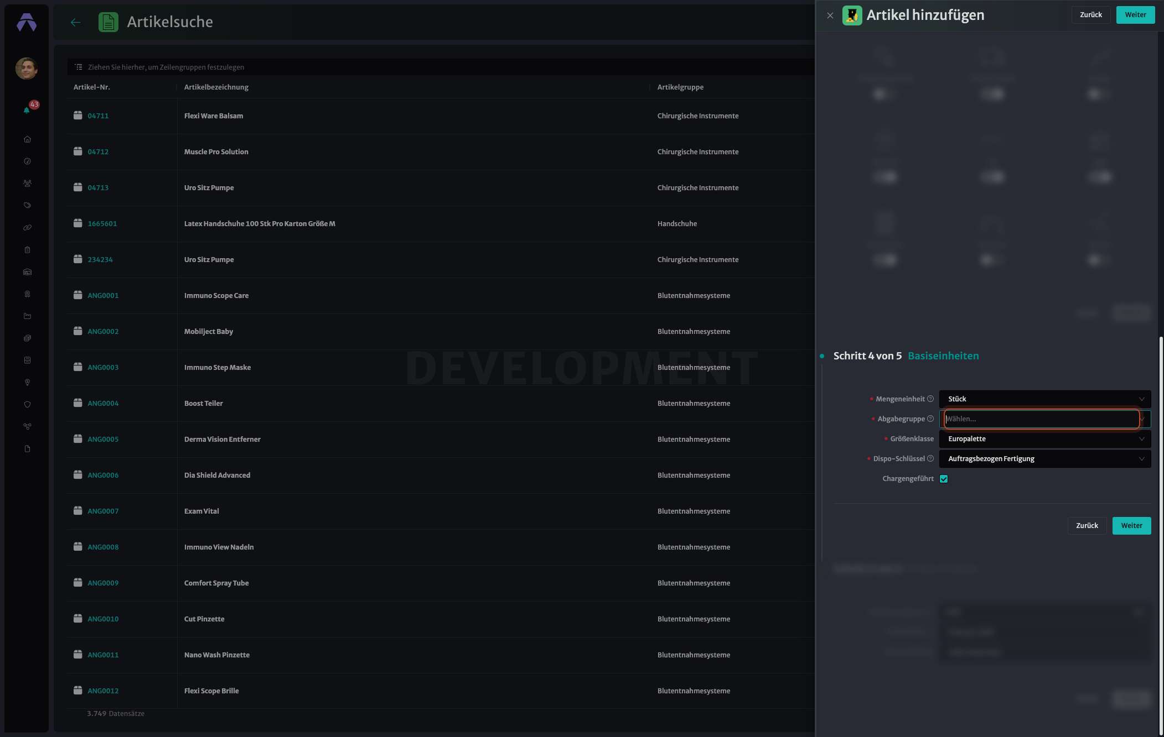Open article link 1665601
1164x737 pixels.
102,223
